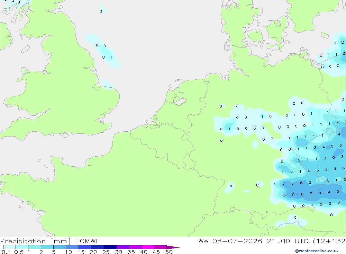Image resolution: width=346 pixels, height=254 pixels.
Task: Click the legend label '10'
Action: pos(69,252)
